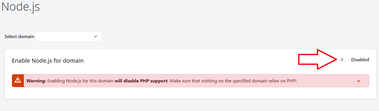
Task: Click the grey knob of Node.js switch
Action: pyautogui.click(x=342, y=60)
